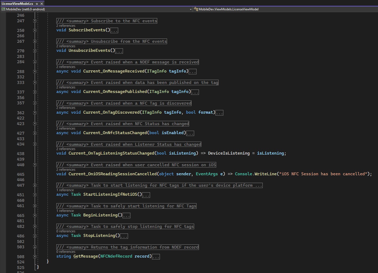Click the SubscribeEvents method name
The height and width of the screenshot is (273, 378).
[87, 30]
